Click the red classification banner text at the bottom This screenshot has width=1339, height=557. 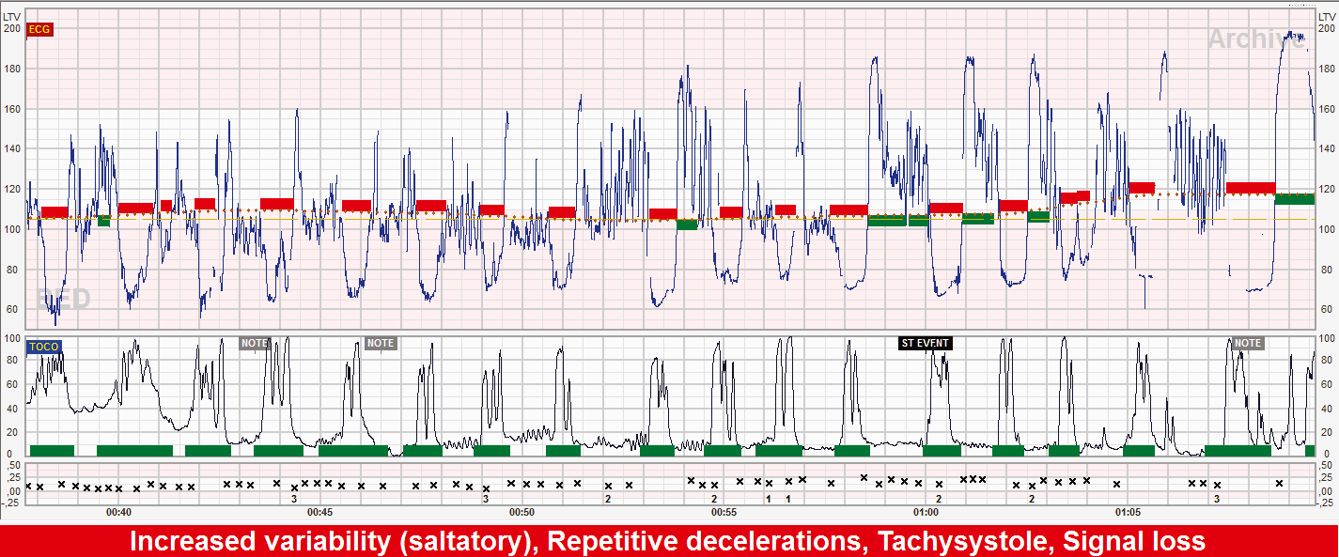point(667,541)
